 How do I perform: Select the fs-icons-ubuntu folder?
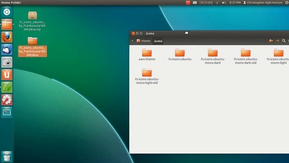(x=180, y=55)
